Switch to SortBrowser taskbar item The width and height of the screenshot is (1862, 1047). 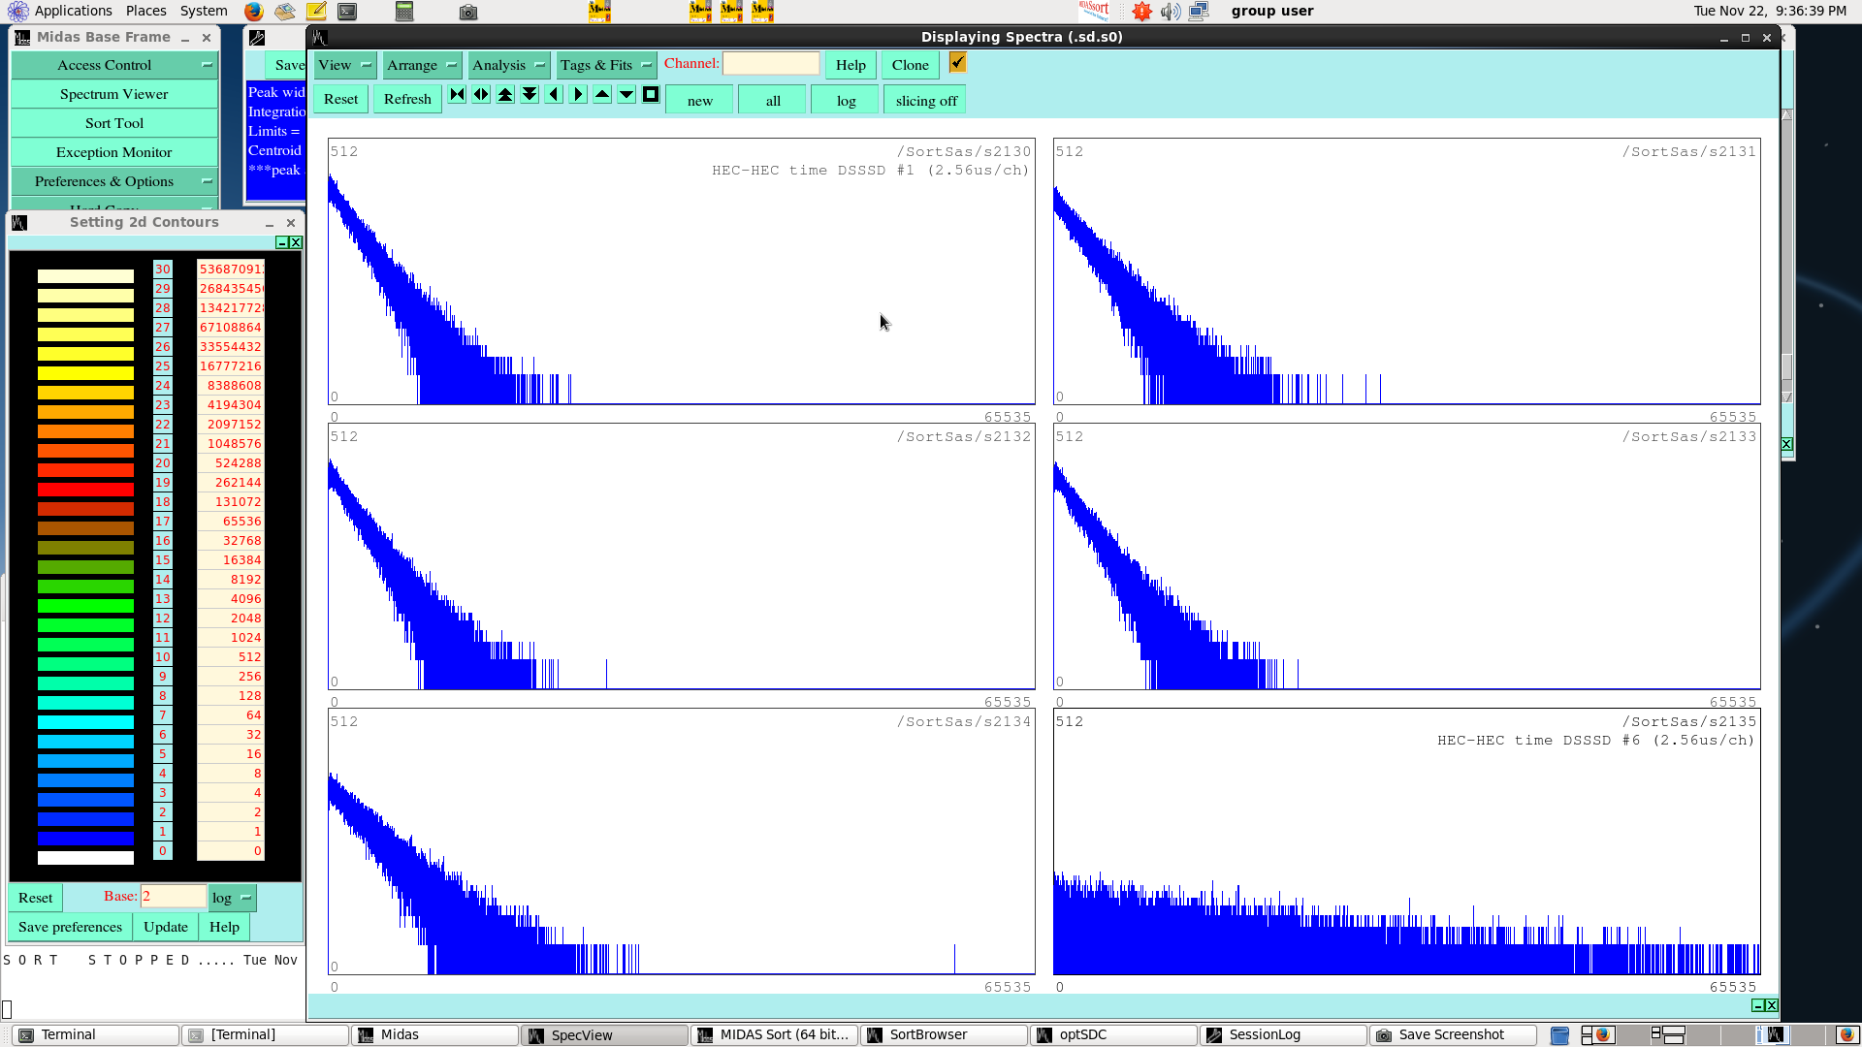(x=945, y=1035)
